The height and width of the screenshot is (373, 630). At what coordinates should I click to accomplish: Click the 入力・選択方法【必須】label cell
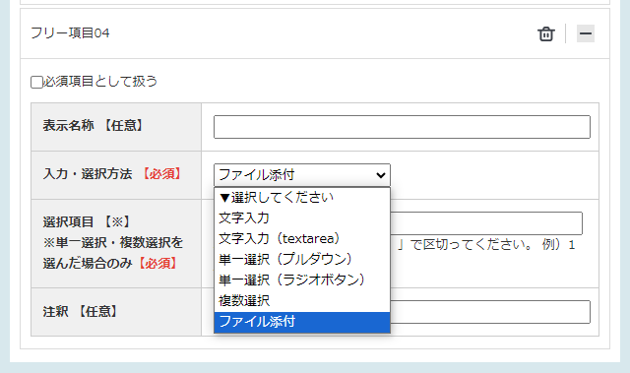(116, 175)
